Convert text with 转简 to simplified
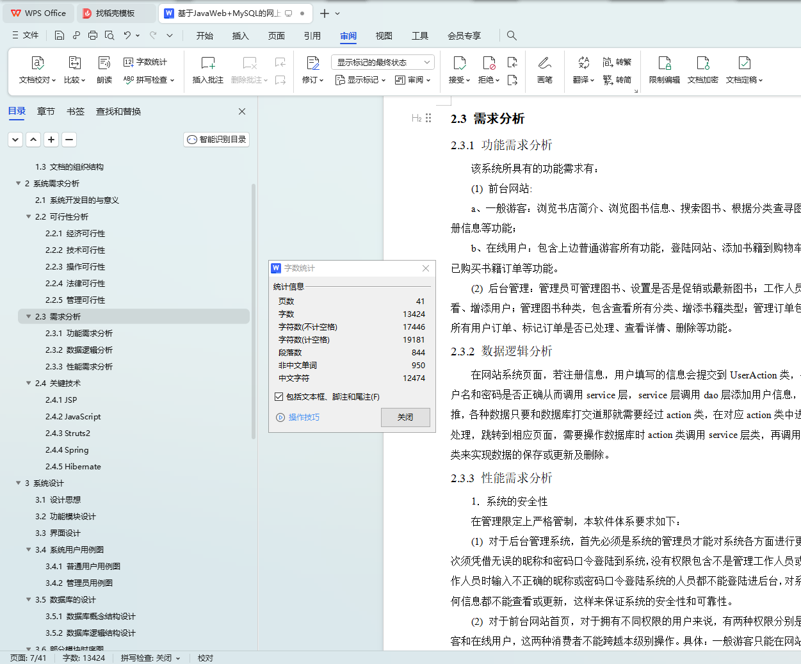The height and width of the screenshot is (664, 801). pyautogui.click(x=617, y=80)
